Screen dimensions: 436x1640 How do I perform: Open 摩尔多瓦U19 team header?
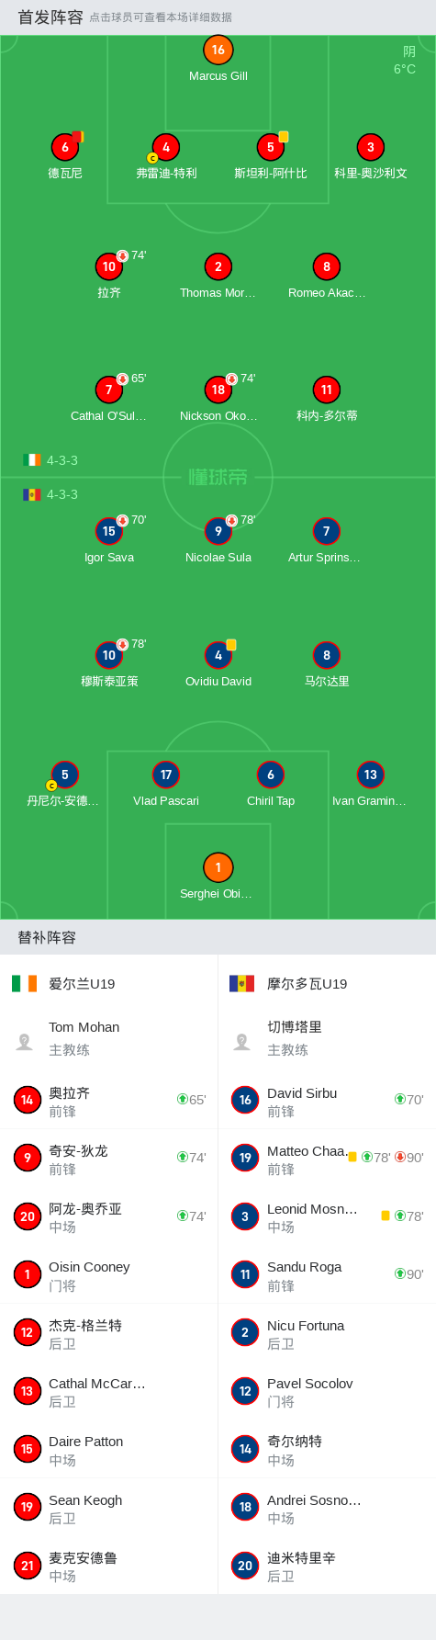pyautogui.click(x=288, y=984)
